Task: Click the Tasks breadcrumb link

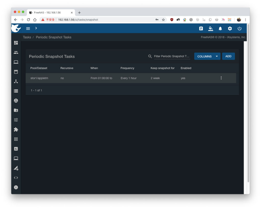Action: click(x=27, y=37)
